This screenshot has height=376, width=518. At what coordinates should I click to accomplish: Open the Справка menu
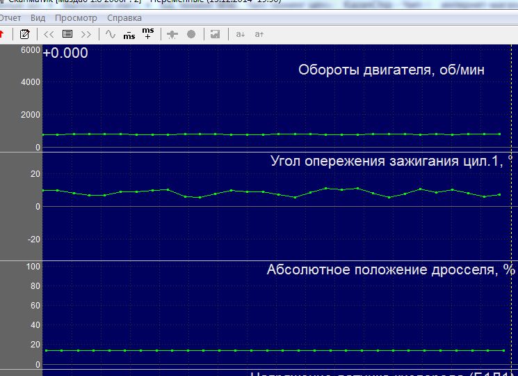124,18
